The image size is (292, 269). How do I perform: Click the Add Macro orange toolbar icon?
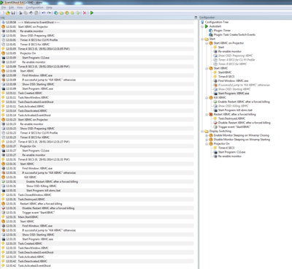67,13
